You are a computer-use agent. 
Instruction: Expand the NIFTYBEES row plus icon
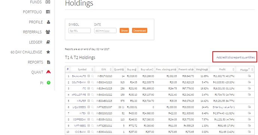pos(89,126)
